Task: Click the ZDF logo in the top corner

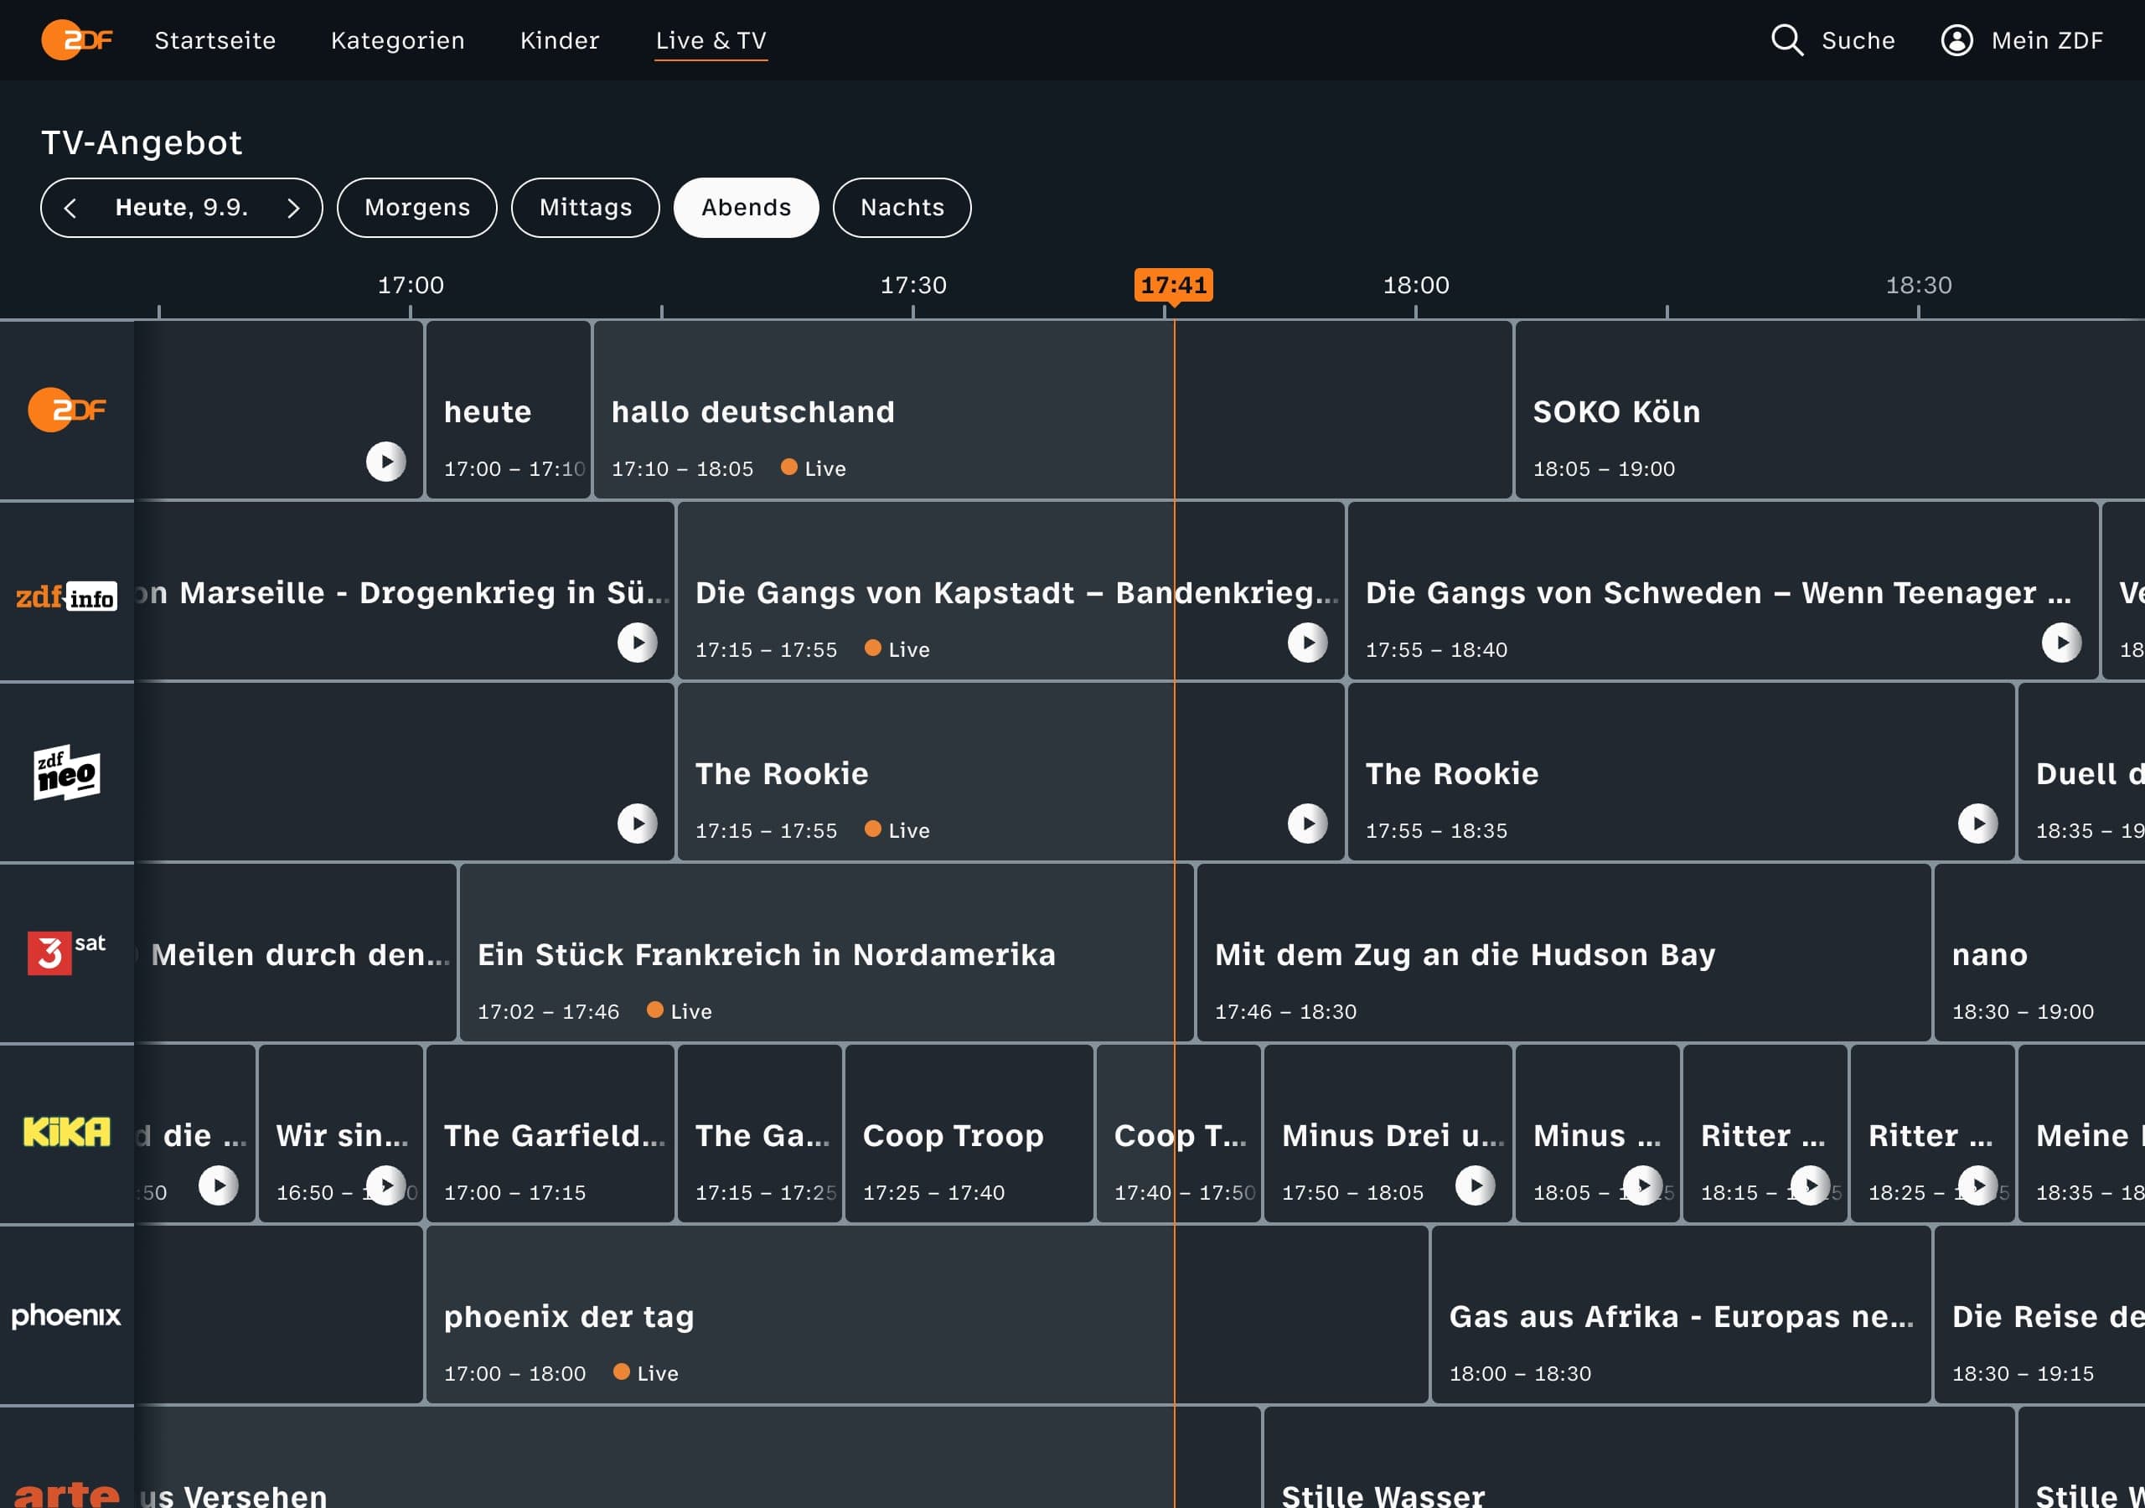Action: (76, 40)
